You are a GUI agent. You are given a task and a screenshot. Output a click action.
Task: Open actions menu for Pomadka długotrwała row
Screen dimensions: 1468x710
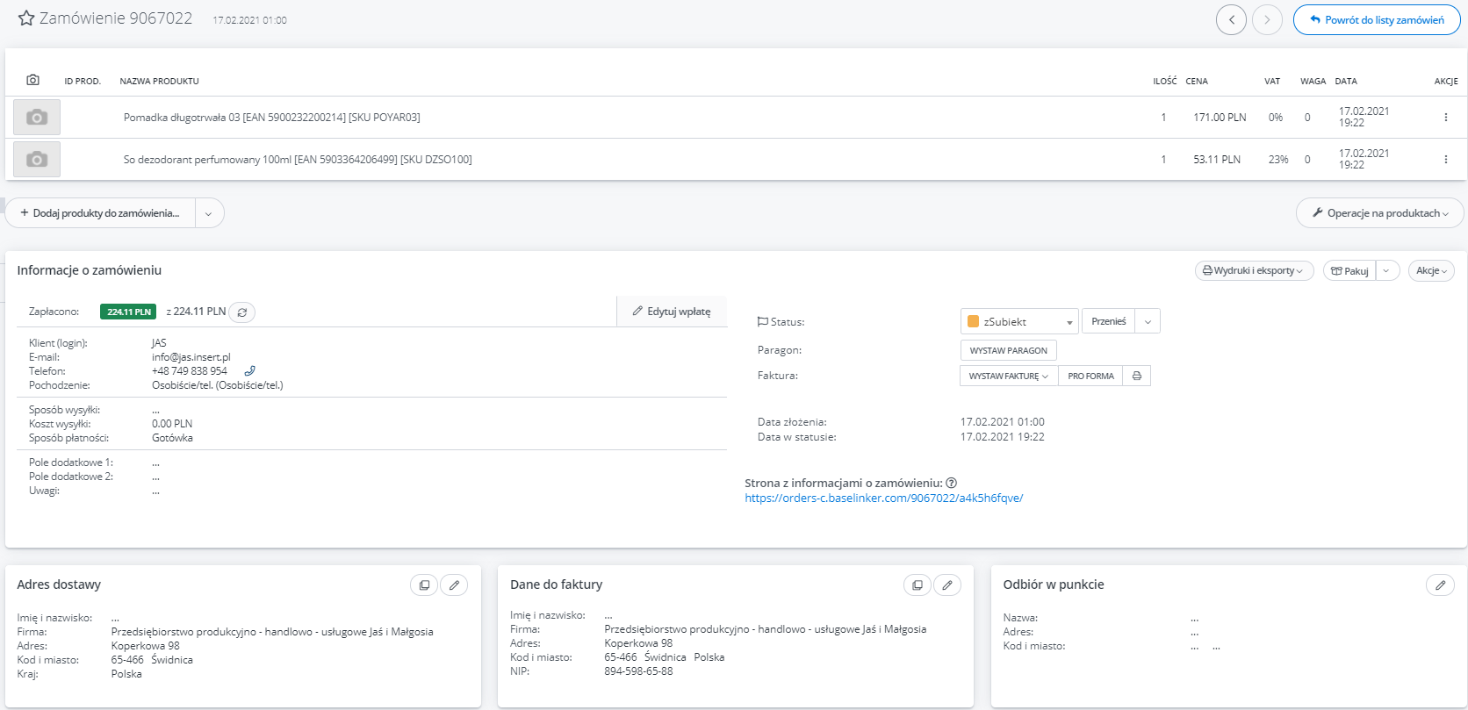point(1445,117)
